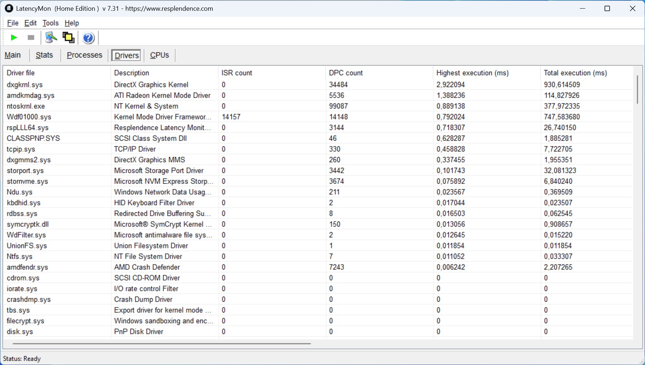Click the LatencyMon app icon in title bar
This screenshot has height=365, width=645.
click(x=9, y=8)
